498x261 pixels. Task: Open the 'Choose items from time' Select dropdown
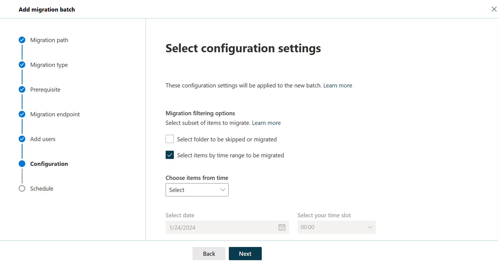[x=197, y=190]
